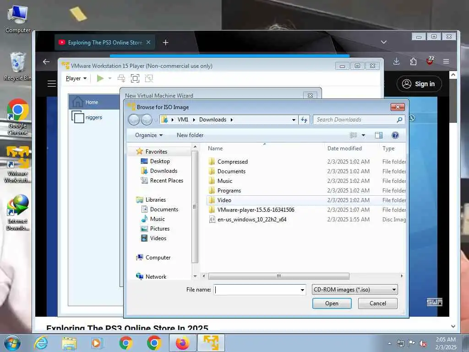Open the Recycle Bin desktop icon
Viewport: 469px width, 352px height.
17,66
